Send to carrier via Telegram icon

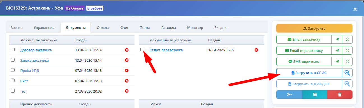tap(337, 50)
